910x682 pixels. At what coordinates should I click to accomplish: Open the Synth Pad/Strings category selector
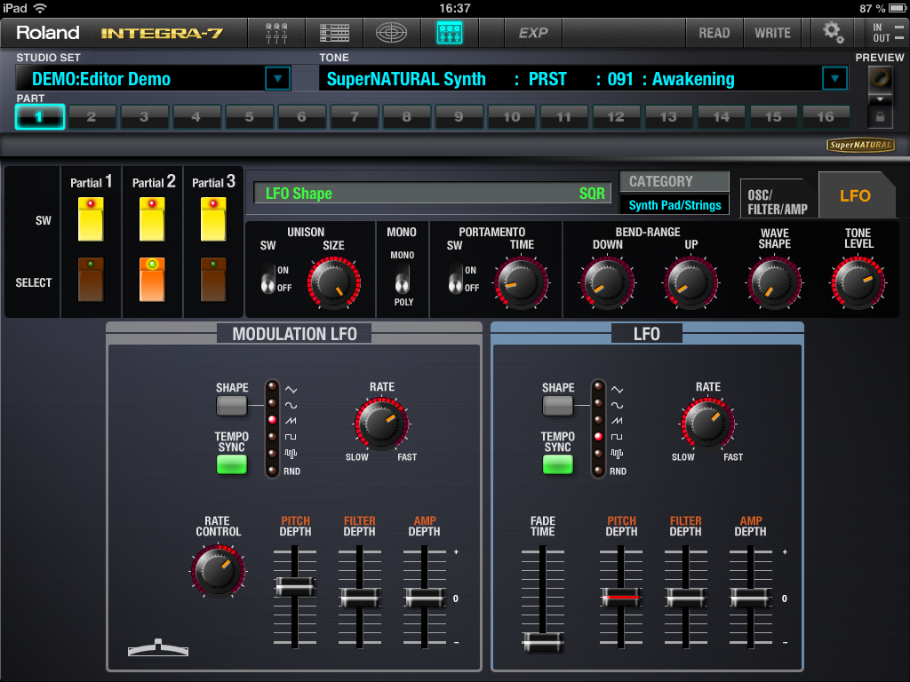pos(675,205)
